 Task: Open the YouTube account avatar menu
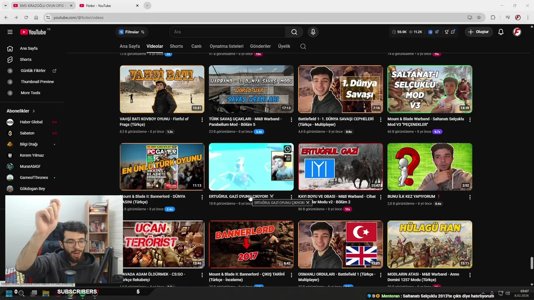[x=517, y=32]
